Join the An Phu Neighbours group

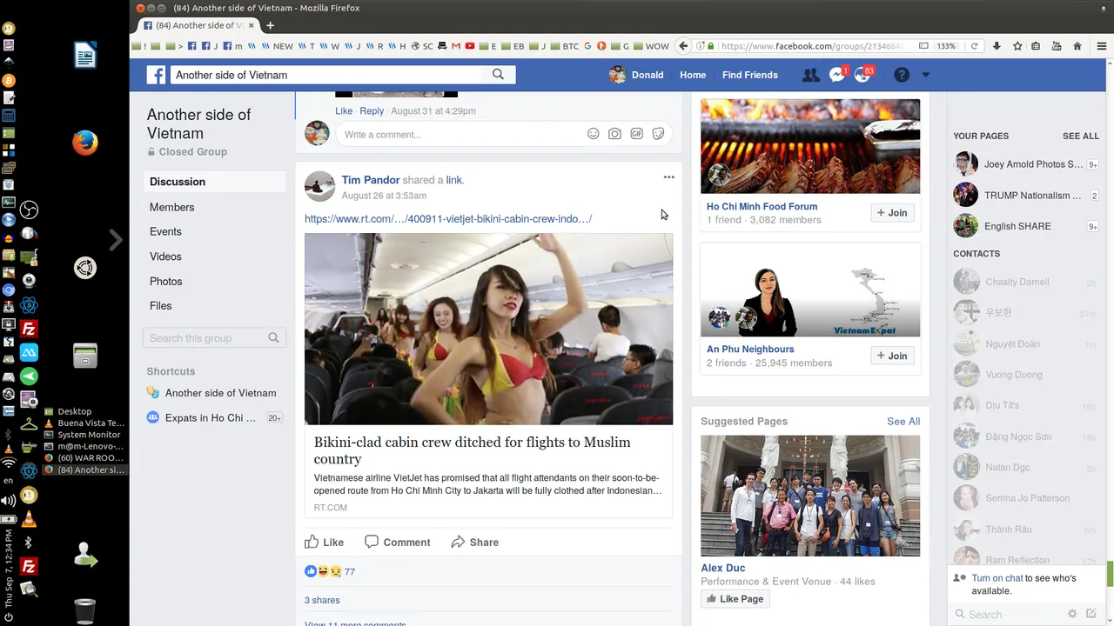(892, 356)
